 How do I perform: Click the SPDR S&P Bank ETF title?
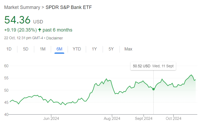pos(69,7)
